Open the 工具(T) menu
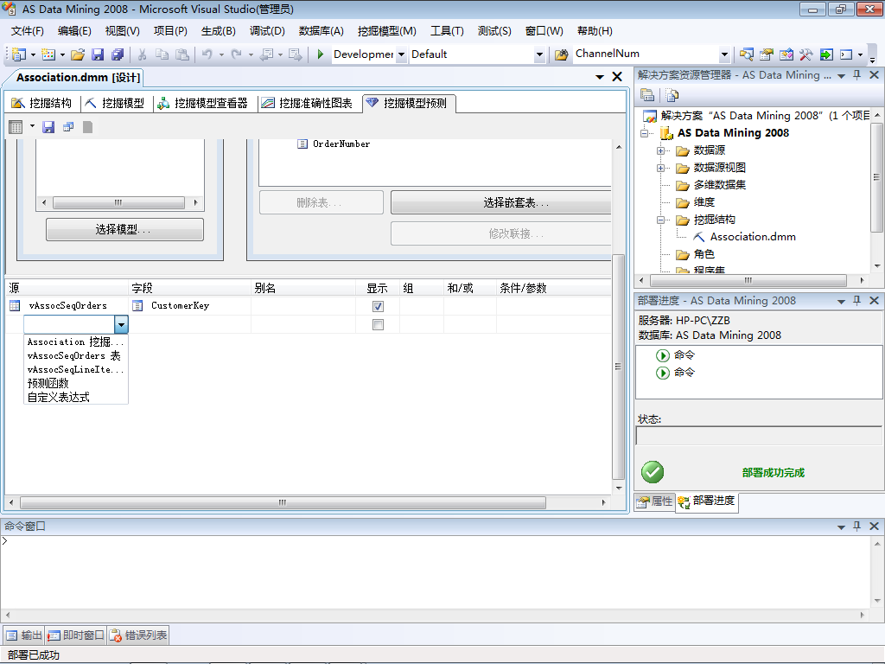Viewport: 885px width, 664px height. point(447,31)
